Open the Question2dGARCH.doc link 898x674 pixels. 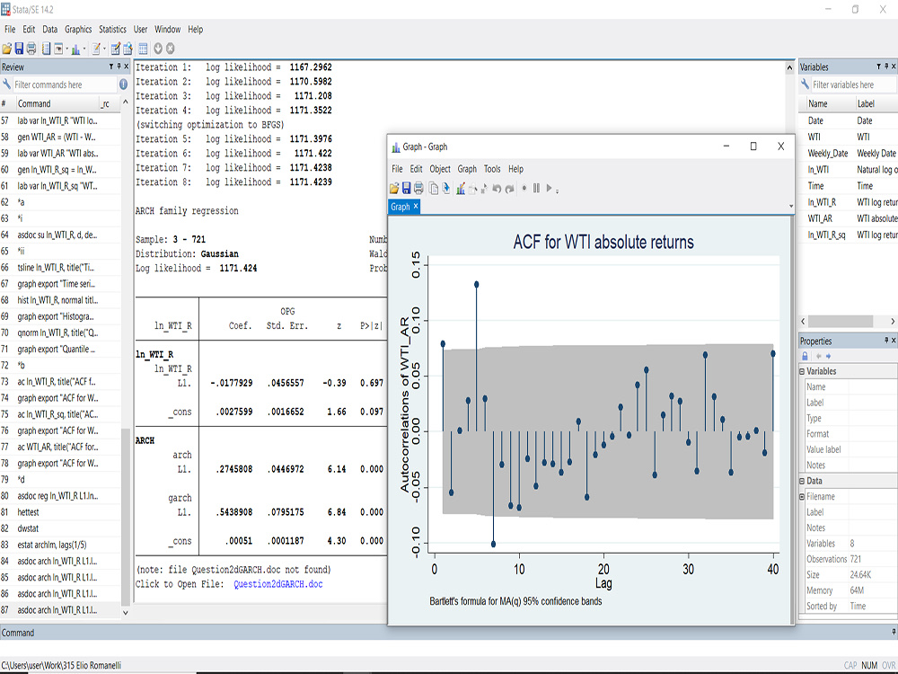pyautogui.click(x=277, y=584)
